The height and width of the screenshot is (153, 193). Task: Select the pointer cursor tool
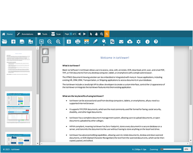pyautogui.click(x=91, y=34)
